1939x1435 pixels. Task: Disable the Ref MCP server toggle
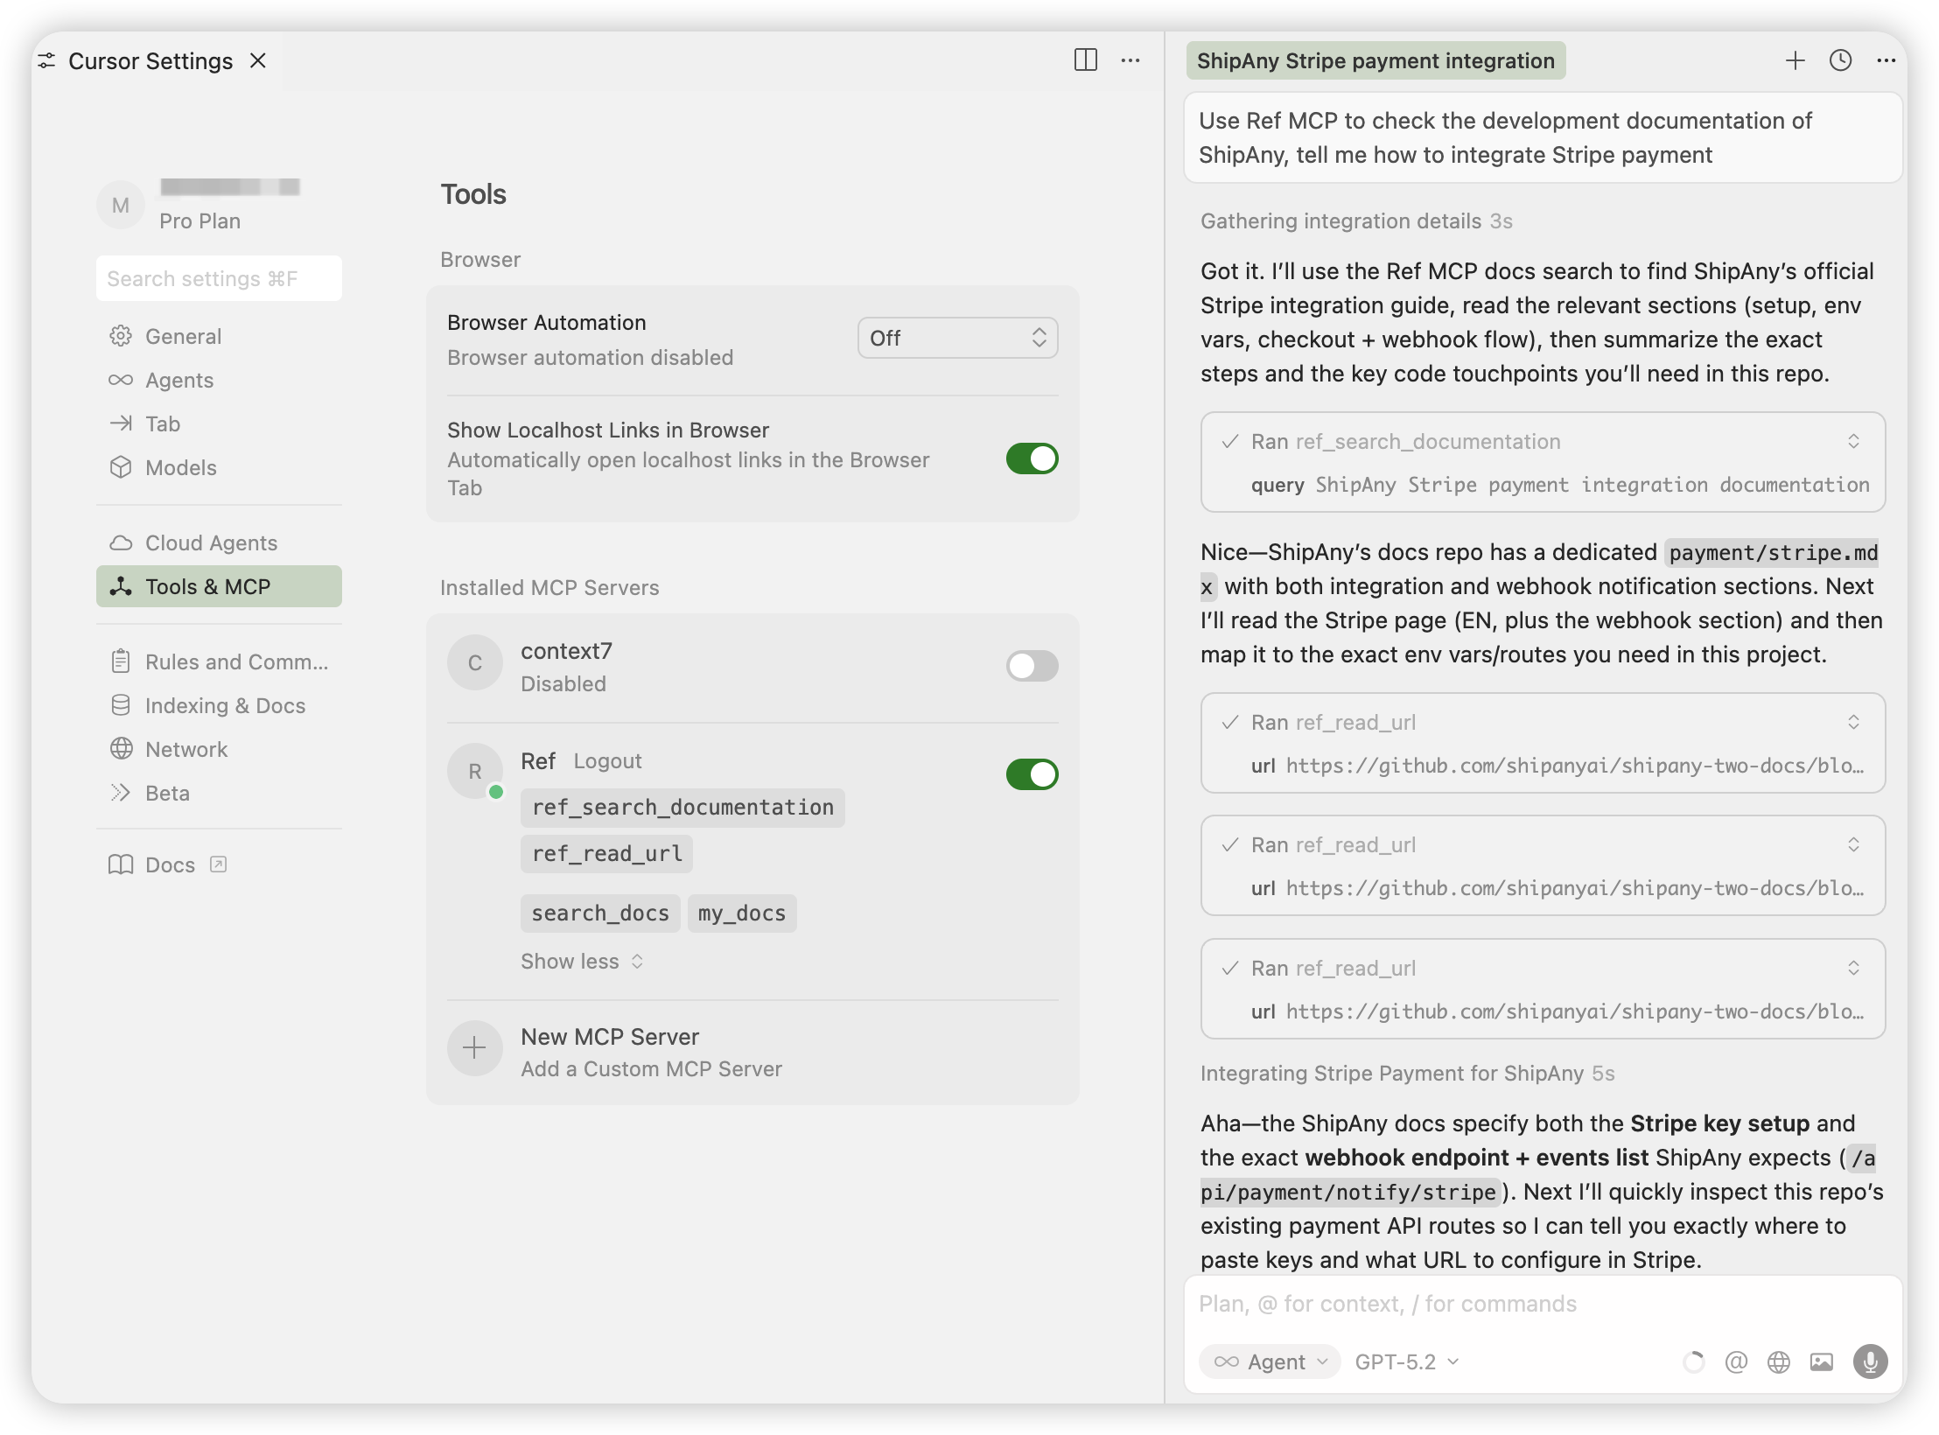(1032, 774)
